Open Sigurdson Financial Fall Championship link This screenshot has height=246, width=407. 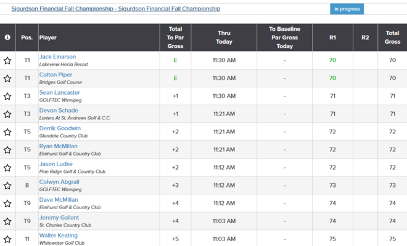point(115,9)
